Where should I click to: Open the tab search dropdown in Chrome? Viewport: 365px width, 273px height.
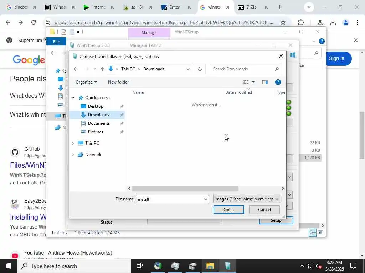point(309,7)
